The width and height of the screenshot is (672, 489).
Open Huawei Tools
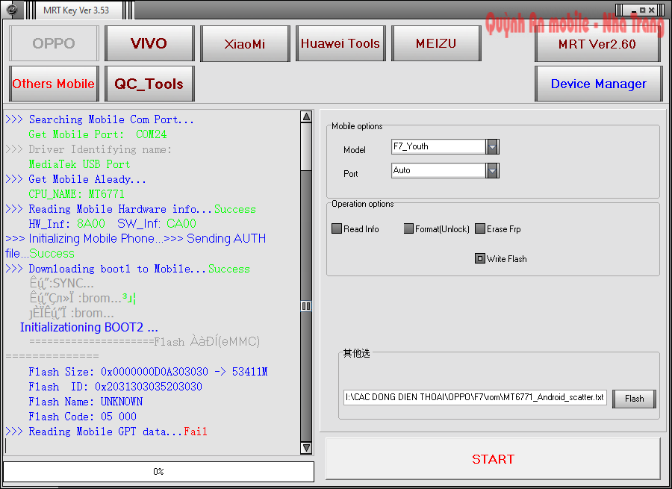[x=340, y=43]
